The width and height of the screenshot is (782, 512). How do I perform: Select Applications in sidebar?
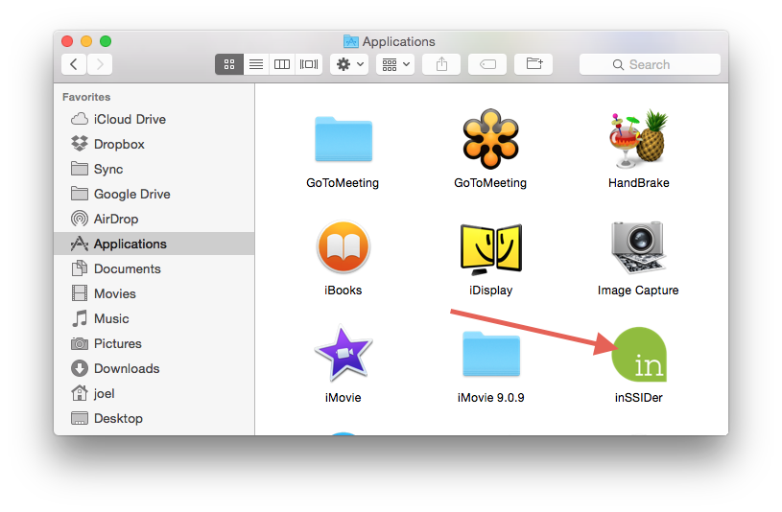(x=154, y=244)
